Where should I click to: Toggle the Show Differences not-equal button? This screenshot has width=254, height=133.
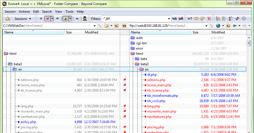(48, 19)
